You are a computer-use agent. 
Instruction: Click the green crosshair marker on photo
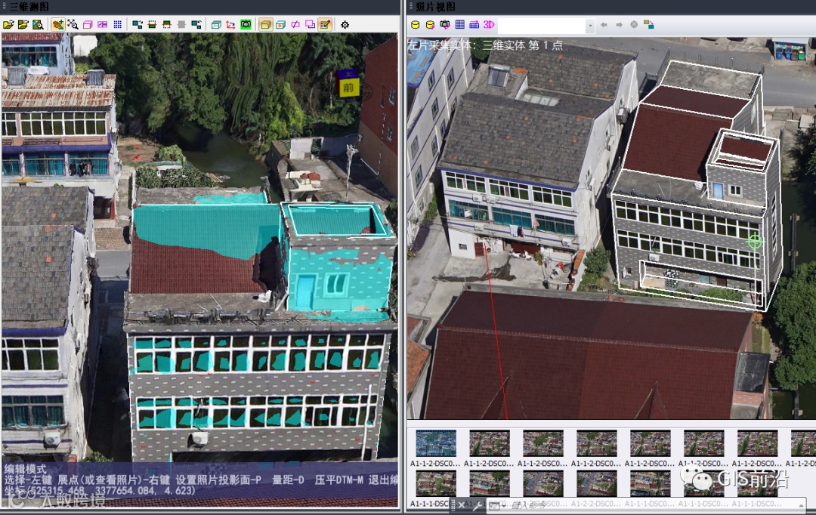pyautogui.click(x=755, y=241)
